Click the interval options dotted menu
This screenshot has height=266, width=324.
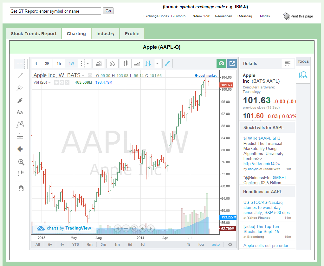pos(81,63)
